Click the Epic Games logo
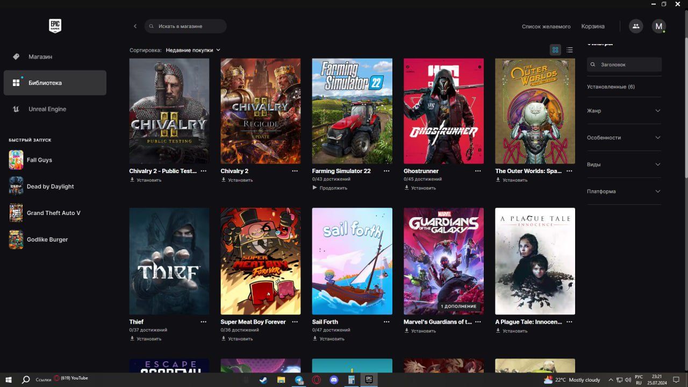Image resolution: width=688 pixels, height=387 pixels. [55, 26]
